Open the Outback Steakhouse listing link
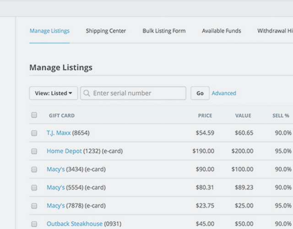The image size is (293, 229). coord(75,224)
